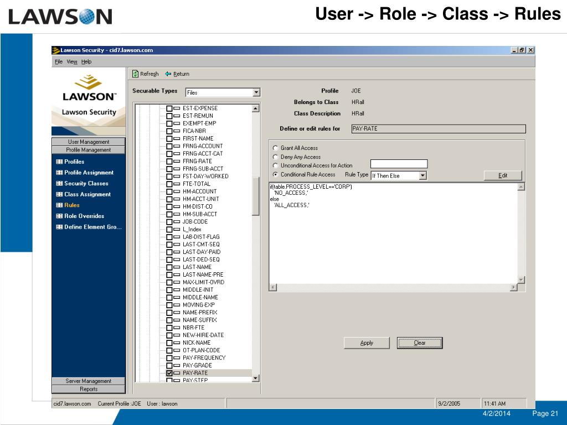Open Profile Assignment grid icon
The height and width of the screenshot is (425, 567).
click(59, 173)
